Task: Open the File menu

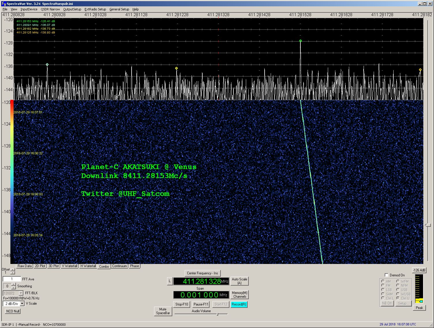Action: click(x=5, y=9)
